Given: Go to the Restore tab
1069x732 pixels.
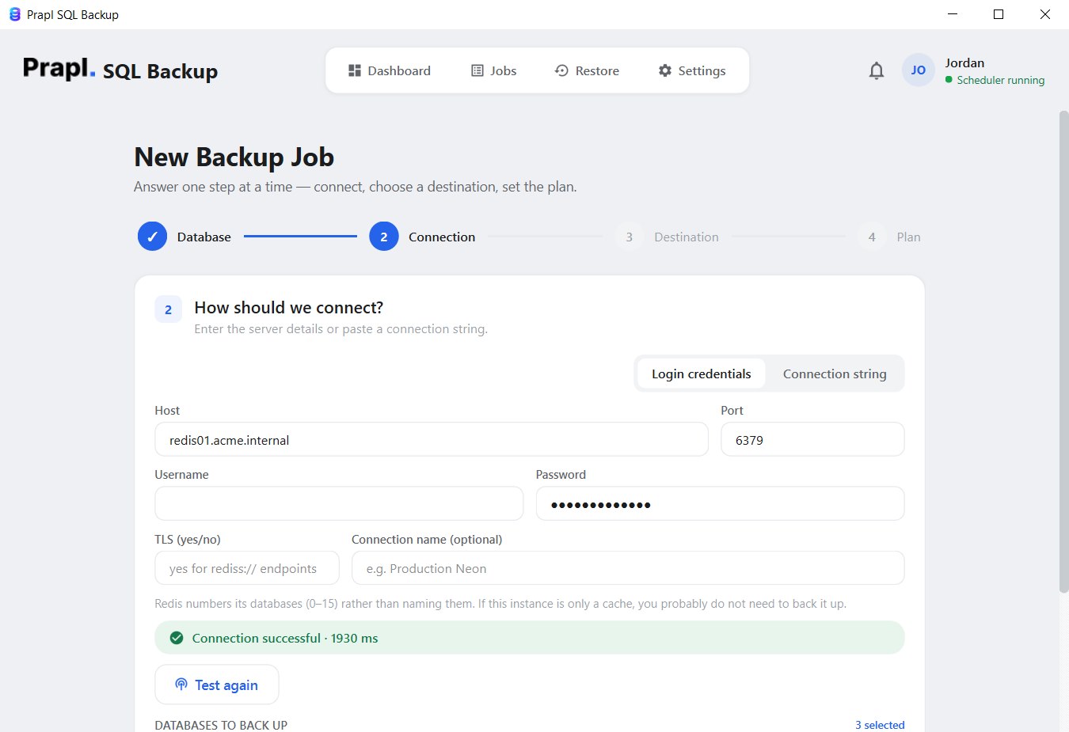Looking at the screenshot, I should 587,70.
